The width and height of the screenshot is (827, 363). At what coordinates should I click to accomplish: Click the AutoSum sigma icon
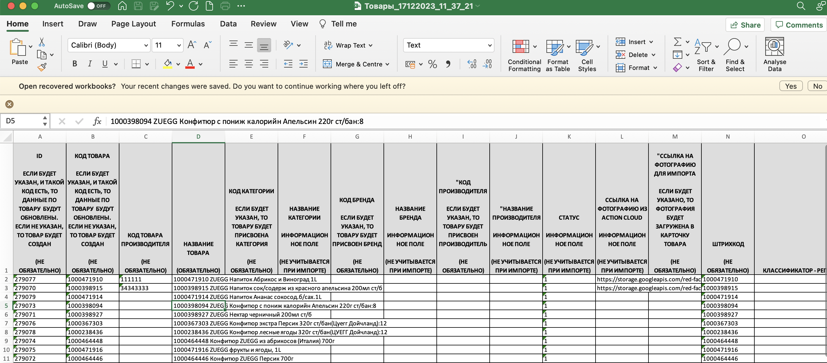pos(677,42)
